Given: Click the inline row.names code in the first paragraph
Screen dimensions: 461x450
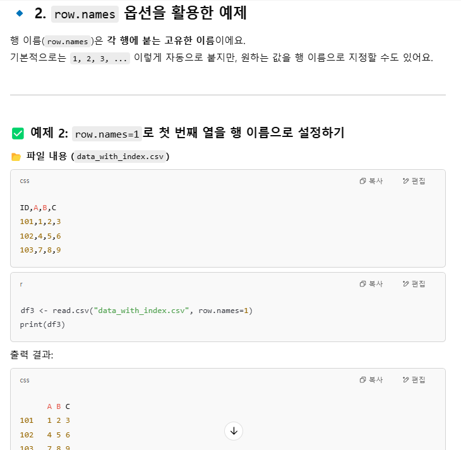Looking at the screenshot, I should 68,42.
